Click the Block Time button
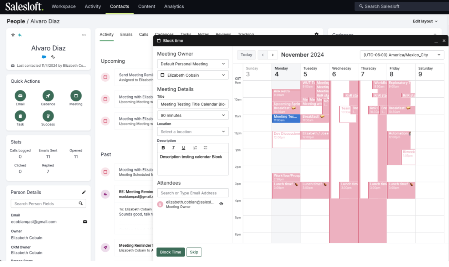The height and width of the screenshot is (267, 449). click(170, 252)
